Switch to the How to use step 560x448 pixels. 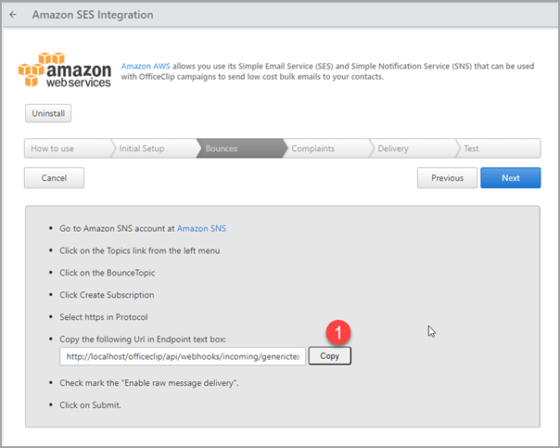pos(67,148)
